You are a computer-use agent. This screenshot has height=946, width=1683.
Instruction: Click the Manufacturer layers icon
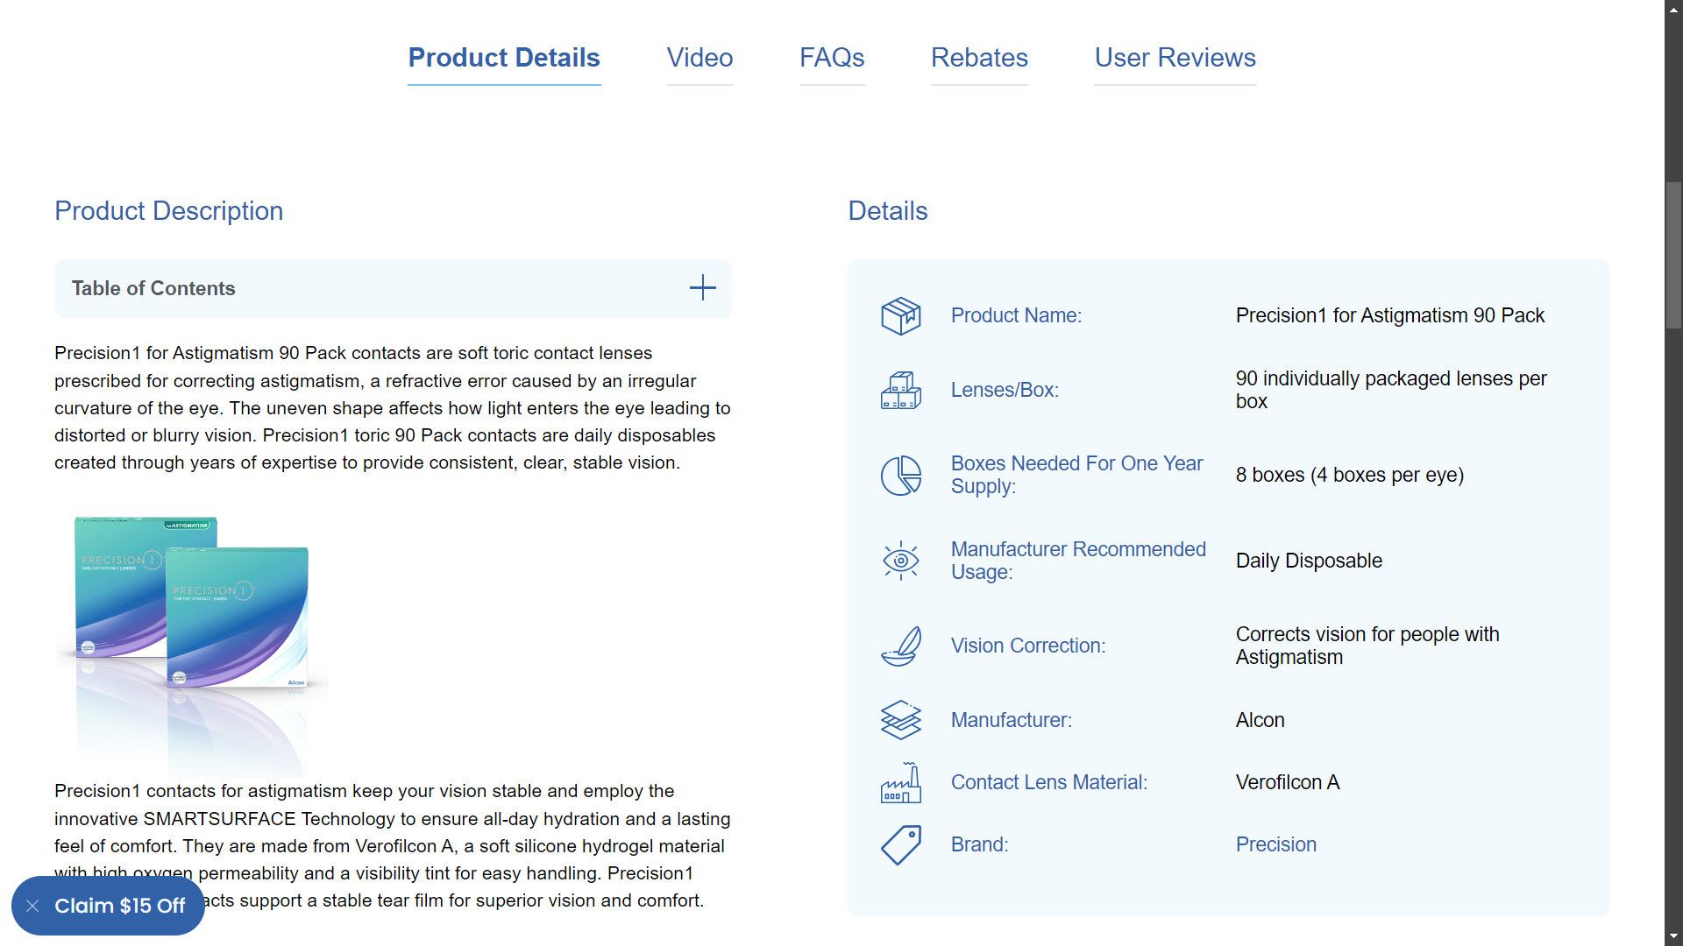(900, 720)
